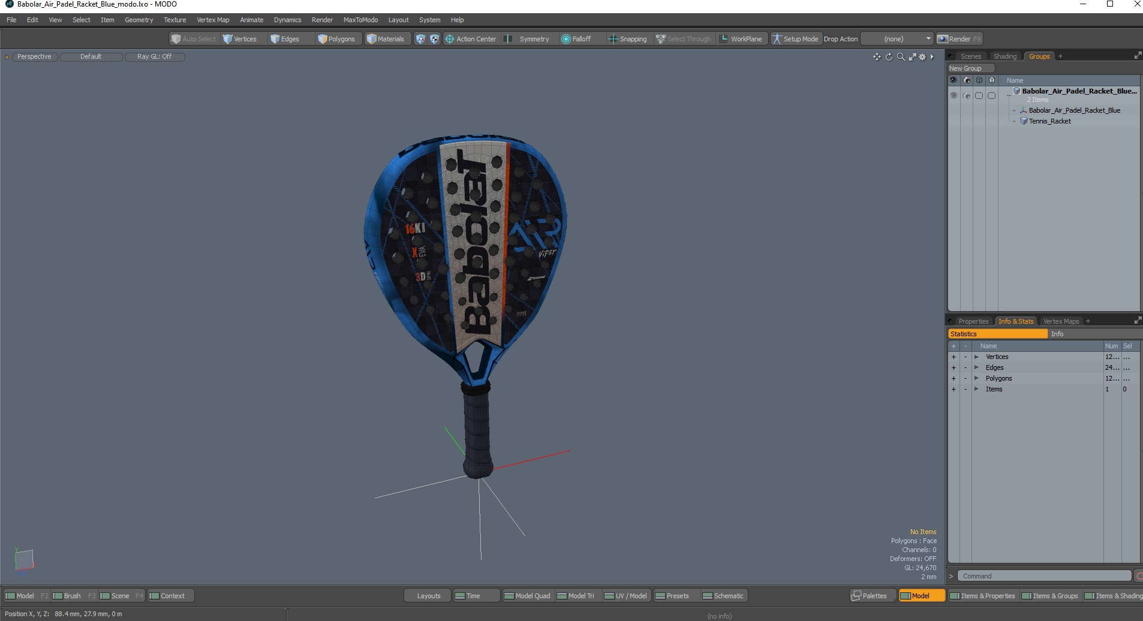
Task: Add a new tab next to Groups
Action: click(1060, 56)
